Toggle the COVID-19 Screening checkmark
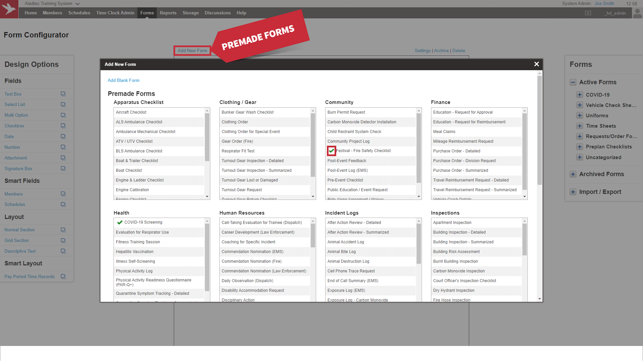643x361 pixels. point(120,222)
